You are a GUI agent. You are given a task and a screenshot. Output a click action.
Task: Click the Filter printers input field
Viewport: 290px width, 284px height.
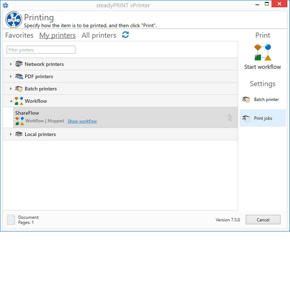pos(41,50)
